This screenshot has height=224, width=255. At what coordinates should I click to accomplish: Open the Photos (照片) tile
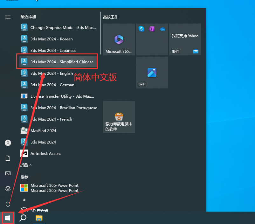152,73
